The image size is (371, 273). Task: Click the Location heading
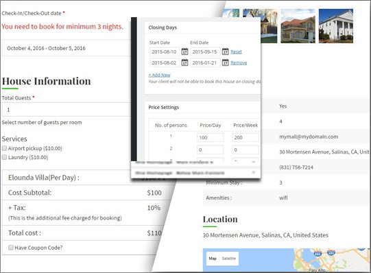tap(220, 219)
